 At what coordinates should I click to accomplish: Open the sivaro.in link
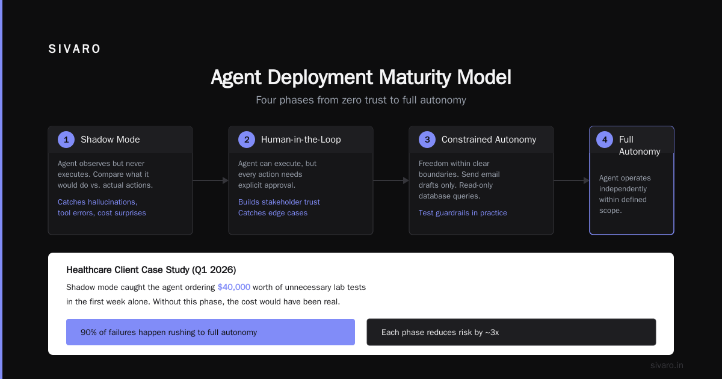667,365
